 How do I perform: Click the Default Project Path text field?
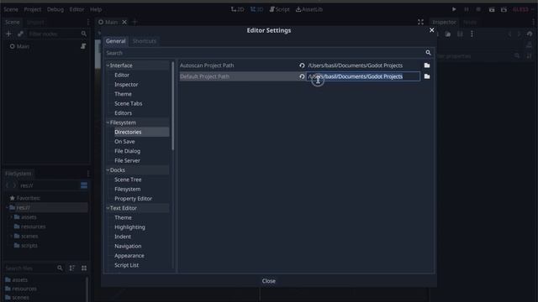pyautogui.click(x=363, y=76)
